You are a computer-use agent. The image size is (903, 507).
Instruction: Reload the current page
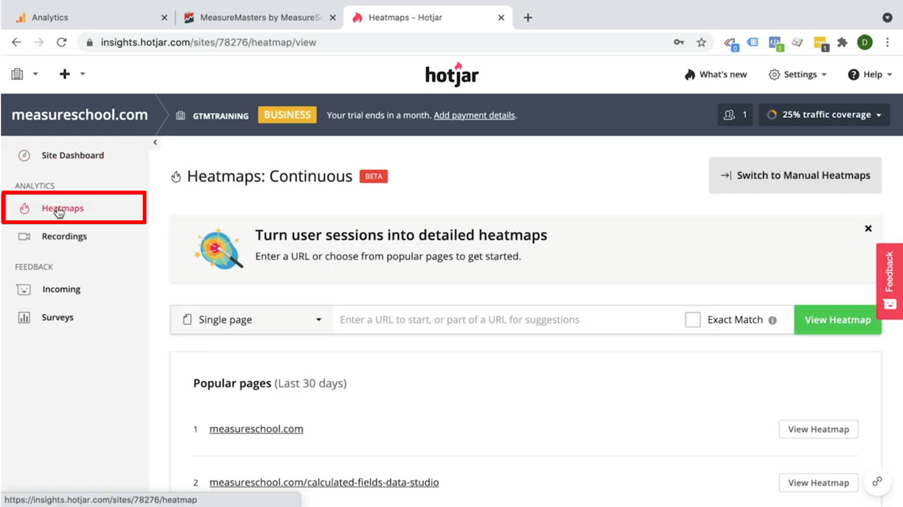pos(62,42)
